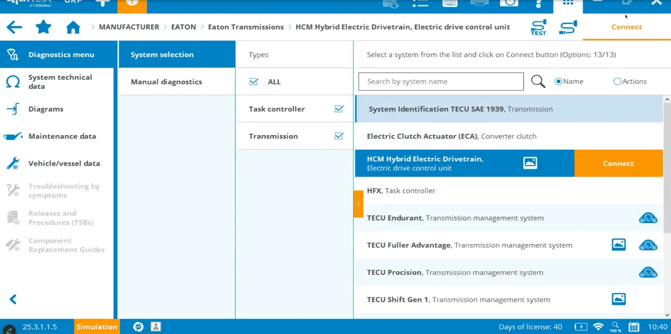
Task: Click Days of license: 40 text
Action: [531, 327]
